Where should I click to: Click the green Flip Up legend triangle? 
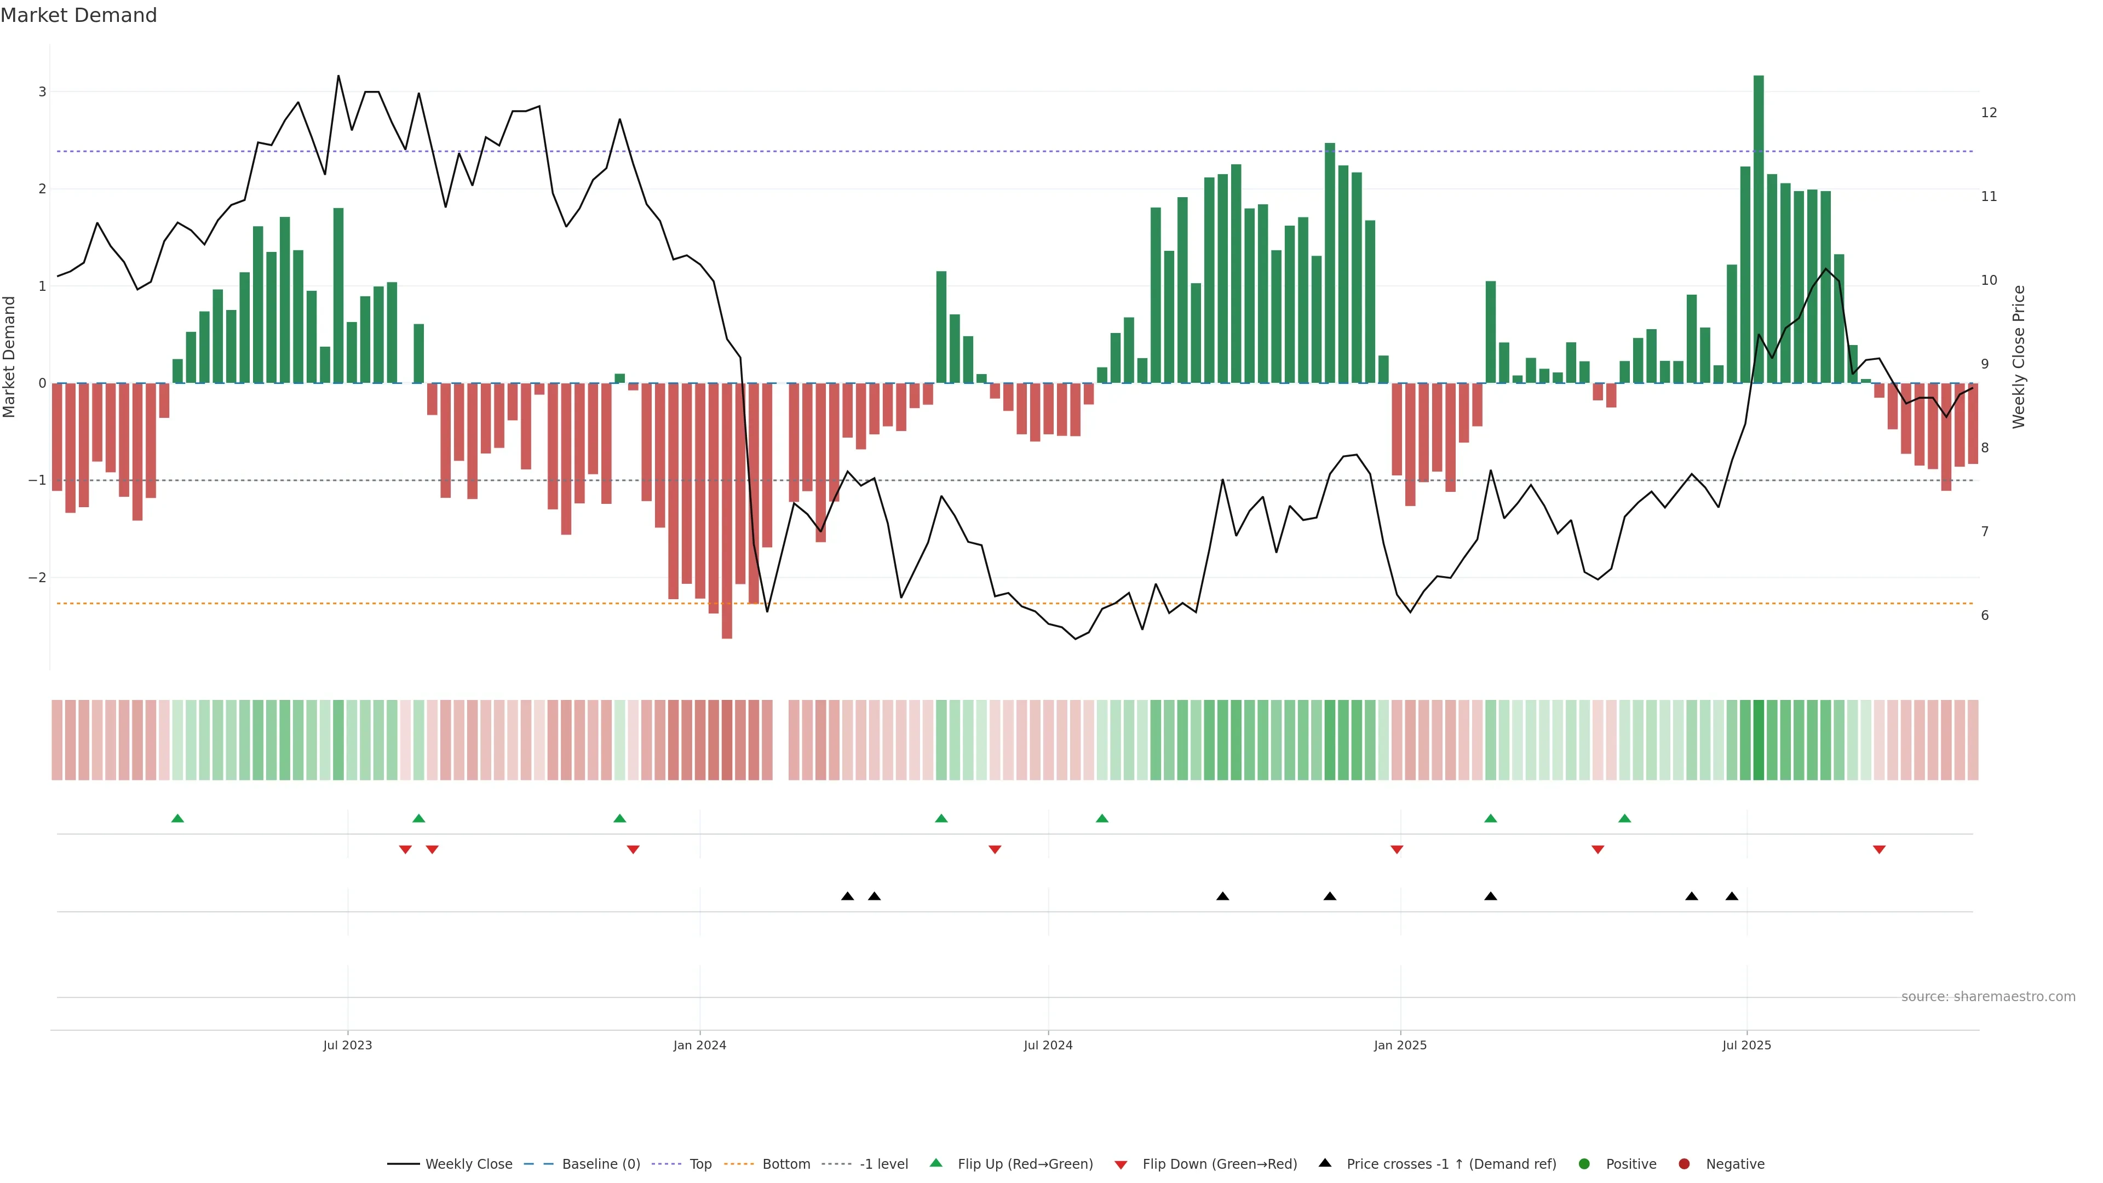pyautogui.click(x=935, y=1163)
